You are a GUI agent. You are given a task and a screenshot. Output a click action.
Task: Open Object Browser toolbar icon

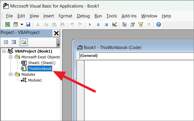(141, 24)
